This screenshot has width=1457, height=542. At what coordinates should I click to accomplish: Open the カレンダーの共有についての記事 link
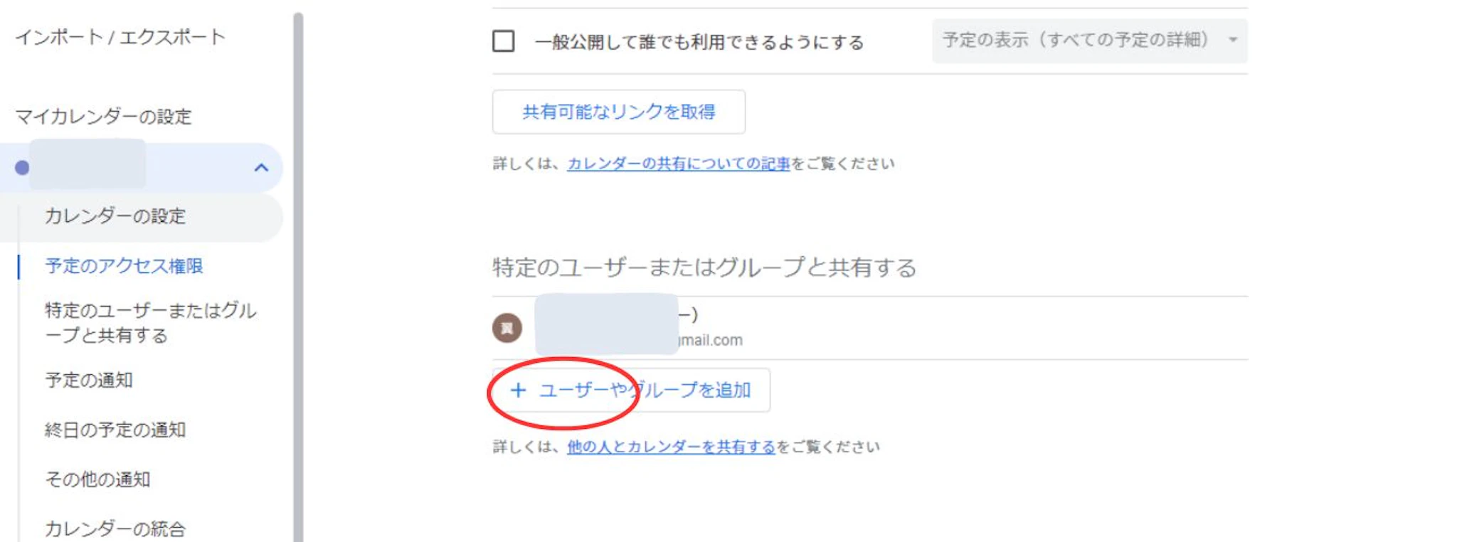pyautogui.click(x=678, y=164)
